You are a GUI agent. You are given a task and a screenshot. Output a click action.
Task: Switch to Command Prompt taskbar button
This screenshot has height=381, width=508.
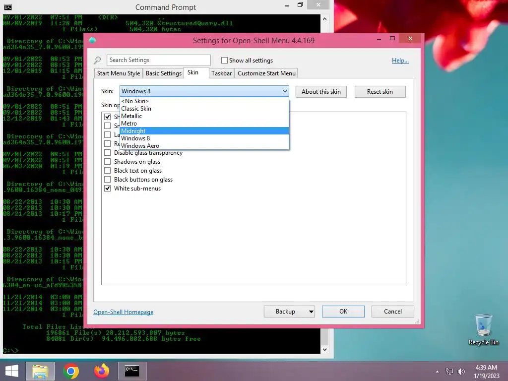(x=132, y=371)
